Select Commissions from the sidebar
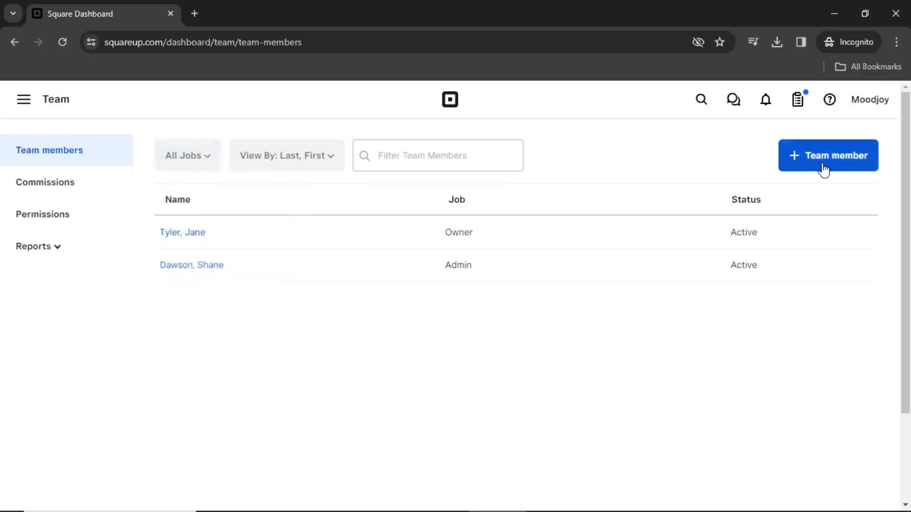911x512 pixels. 45,181
